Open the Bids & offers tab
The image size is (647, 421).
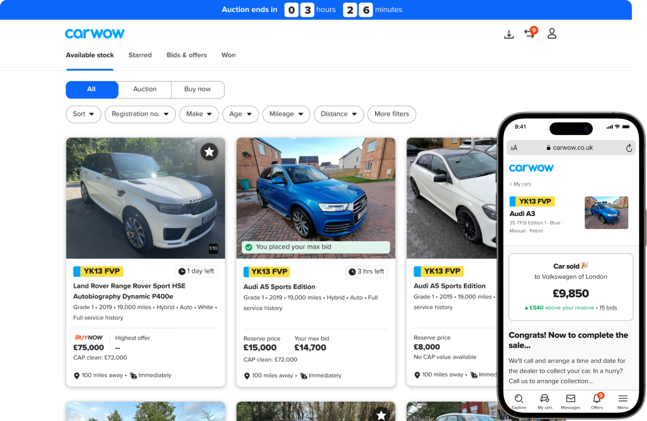(187, 55)
